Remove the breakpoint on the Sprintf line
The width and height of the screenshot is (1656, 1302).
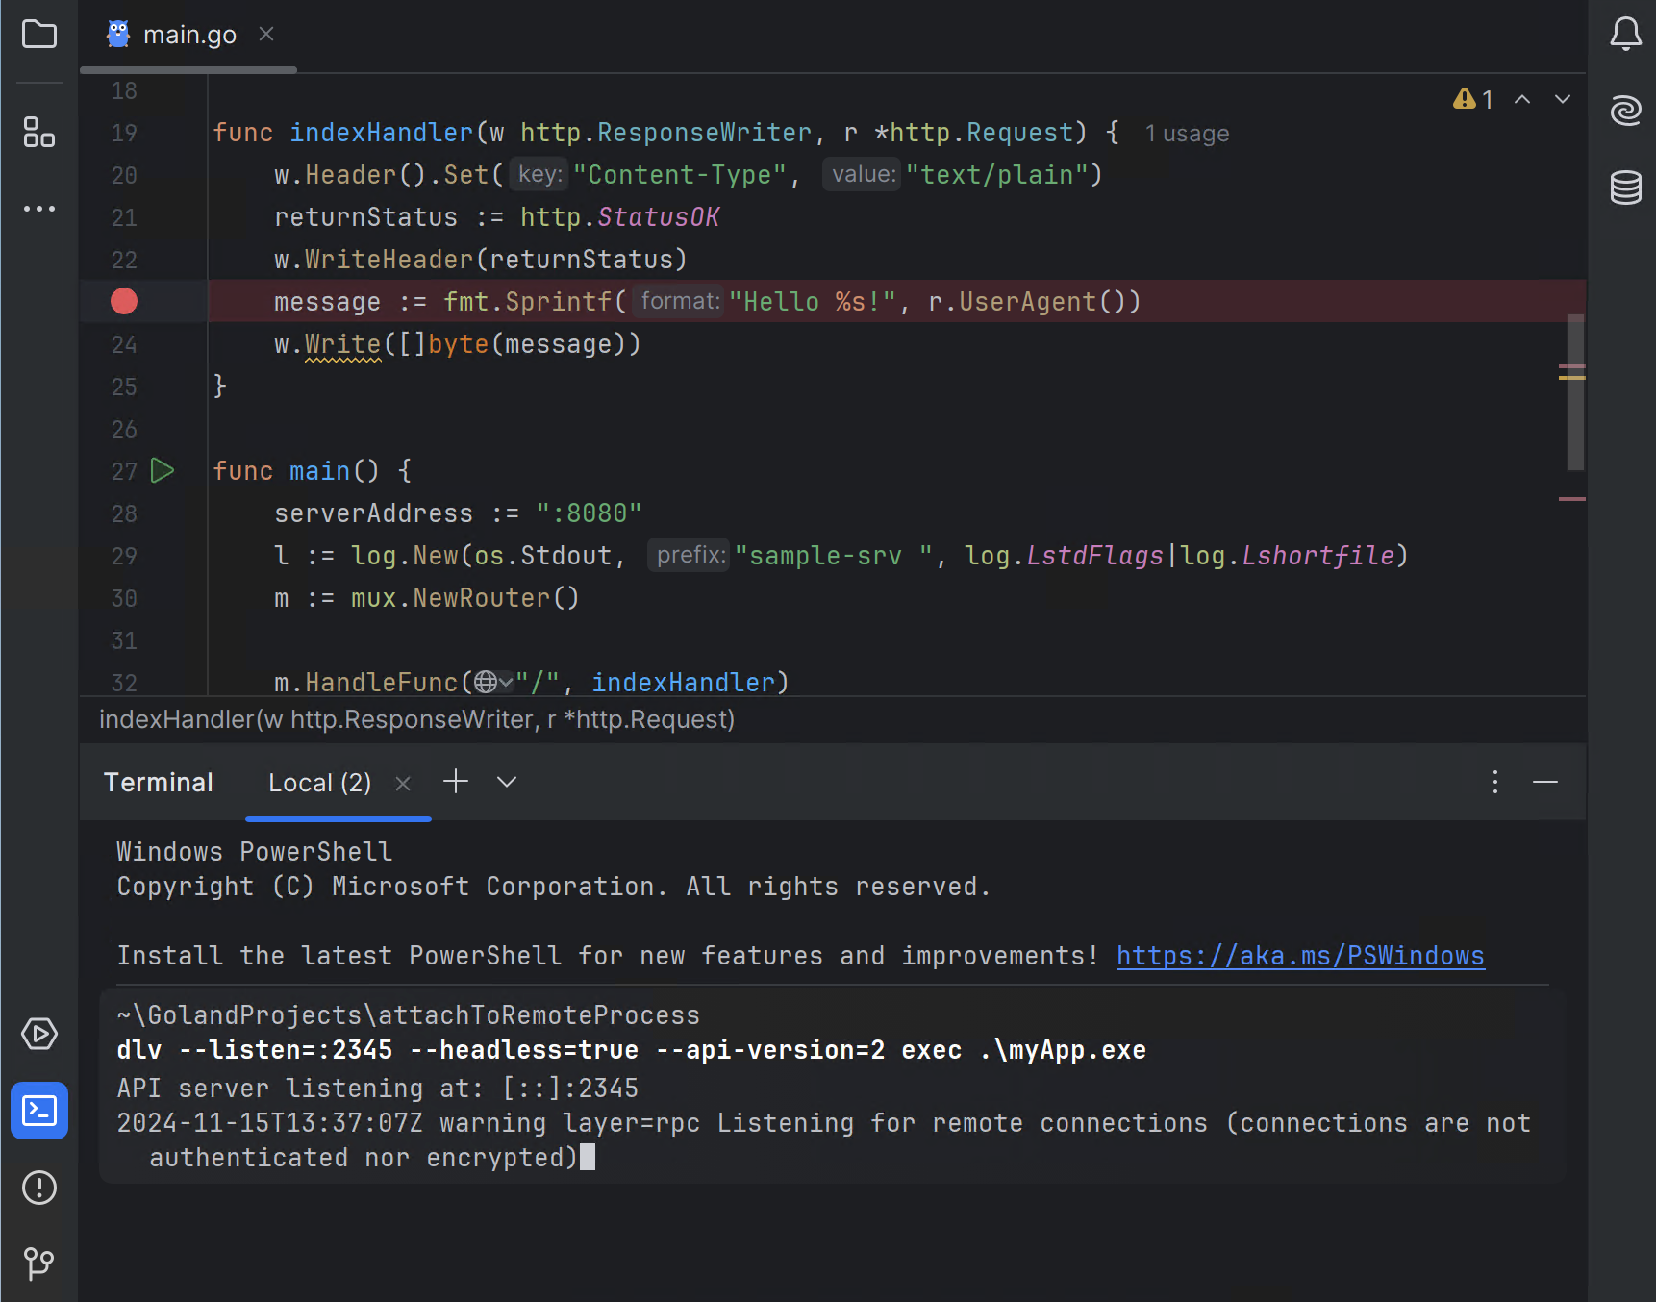pyautogui.click(x=124, y=302)
